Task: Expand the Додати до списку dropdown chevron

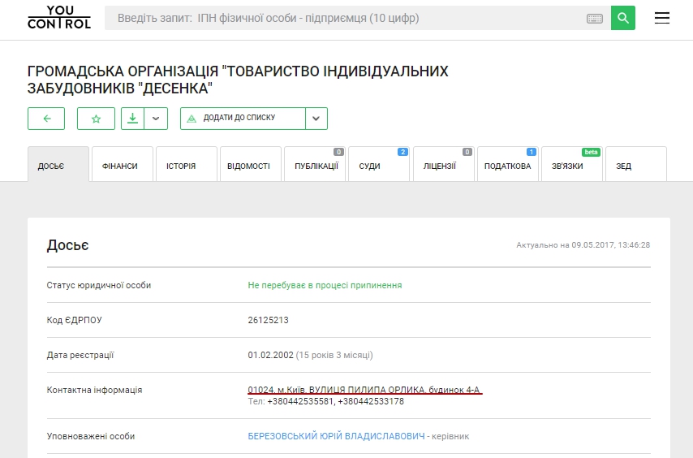Action: click(316, 119)
